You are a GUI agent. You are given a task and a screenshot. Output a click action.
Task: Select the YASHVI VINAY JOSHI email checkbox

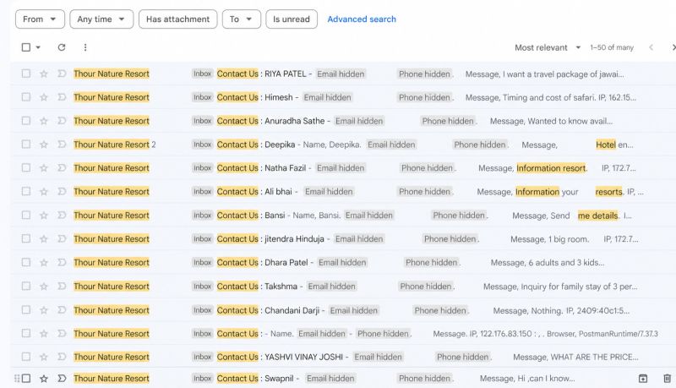tap(26, 357)
